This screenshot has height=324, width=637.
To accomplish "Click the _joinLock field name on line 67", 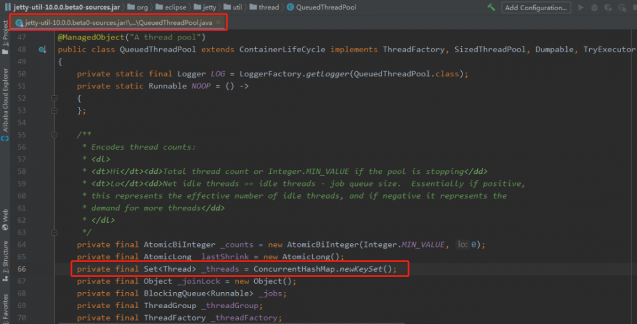I will pyautogui.click(x=198, y=281).
